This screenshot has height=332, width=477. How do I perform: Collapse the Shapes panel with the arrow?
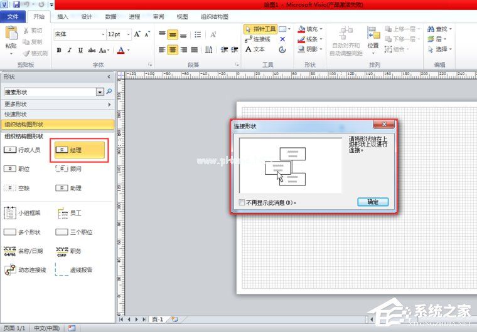point(109,77)
